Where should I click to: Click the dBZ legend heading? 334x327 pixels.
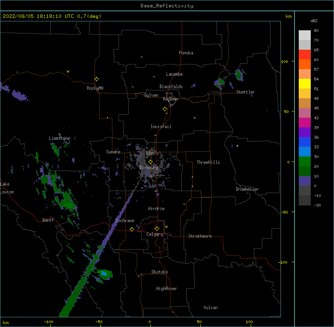pyautogui.click(x=314, y=21)
